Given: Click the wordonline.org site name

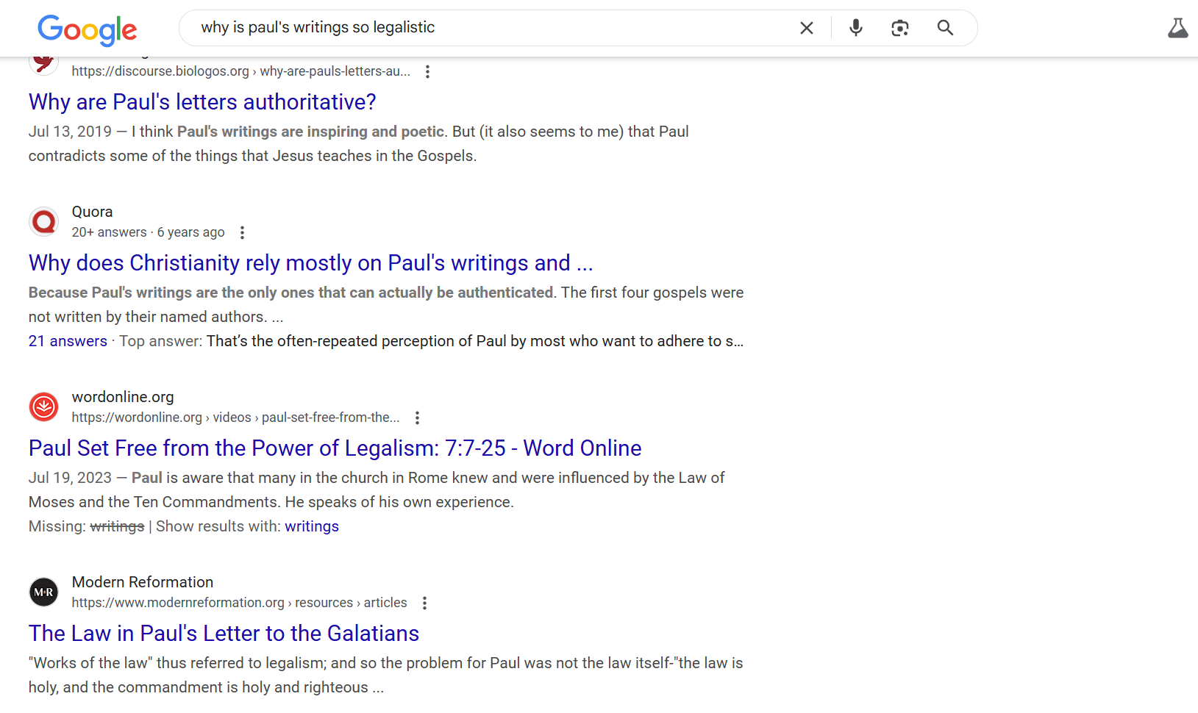Looking at the screenshot, I should pos(123,397).
